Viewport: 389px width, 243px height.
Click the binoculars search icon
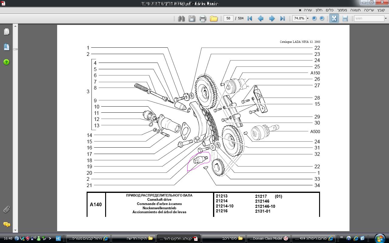(x=181, y=19)
